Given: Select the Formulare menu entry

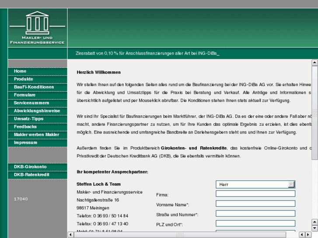Looking at the screenshot, I should coord(38,95).
